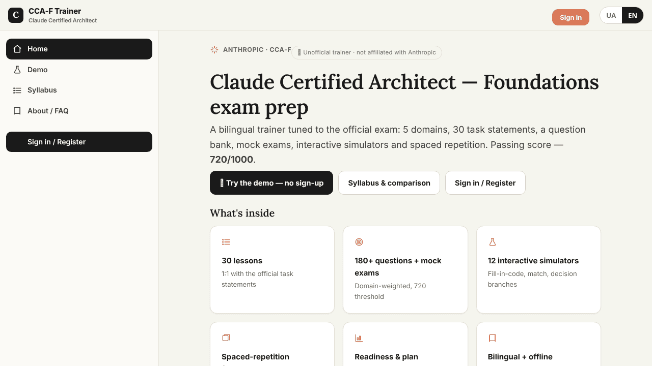Switch language to UA
The height and width of the screenshot is (366, 652).
click(611, 15)
